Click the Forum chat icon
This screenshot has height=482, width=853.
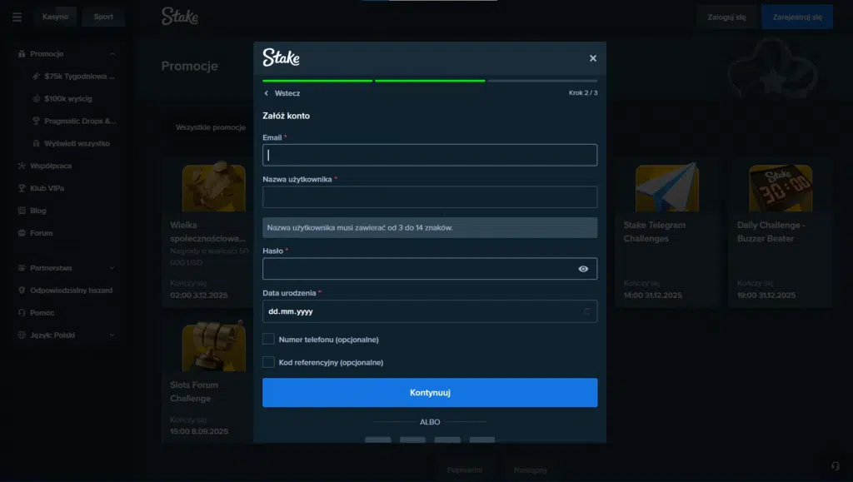22,232
